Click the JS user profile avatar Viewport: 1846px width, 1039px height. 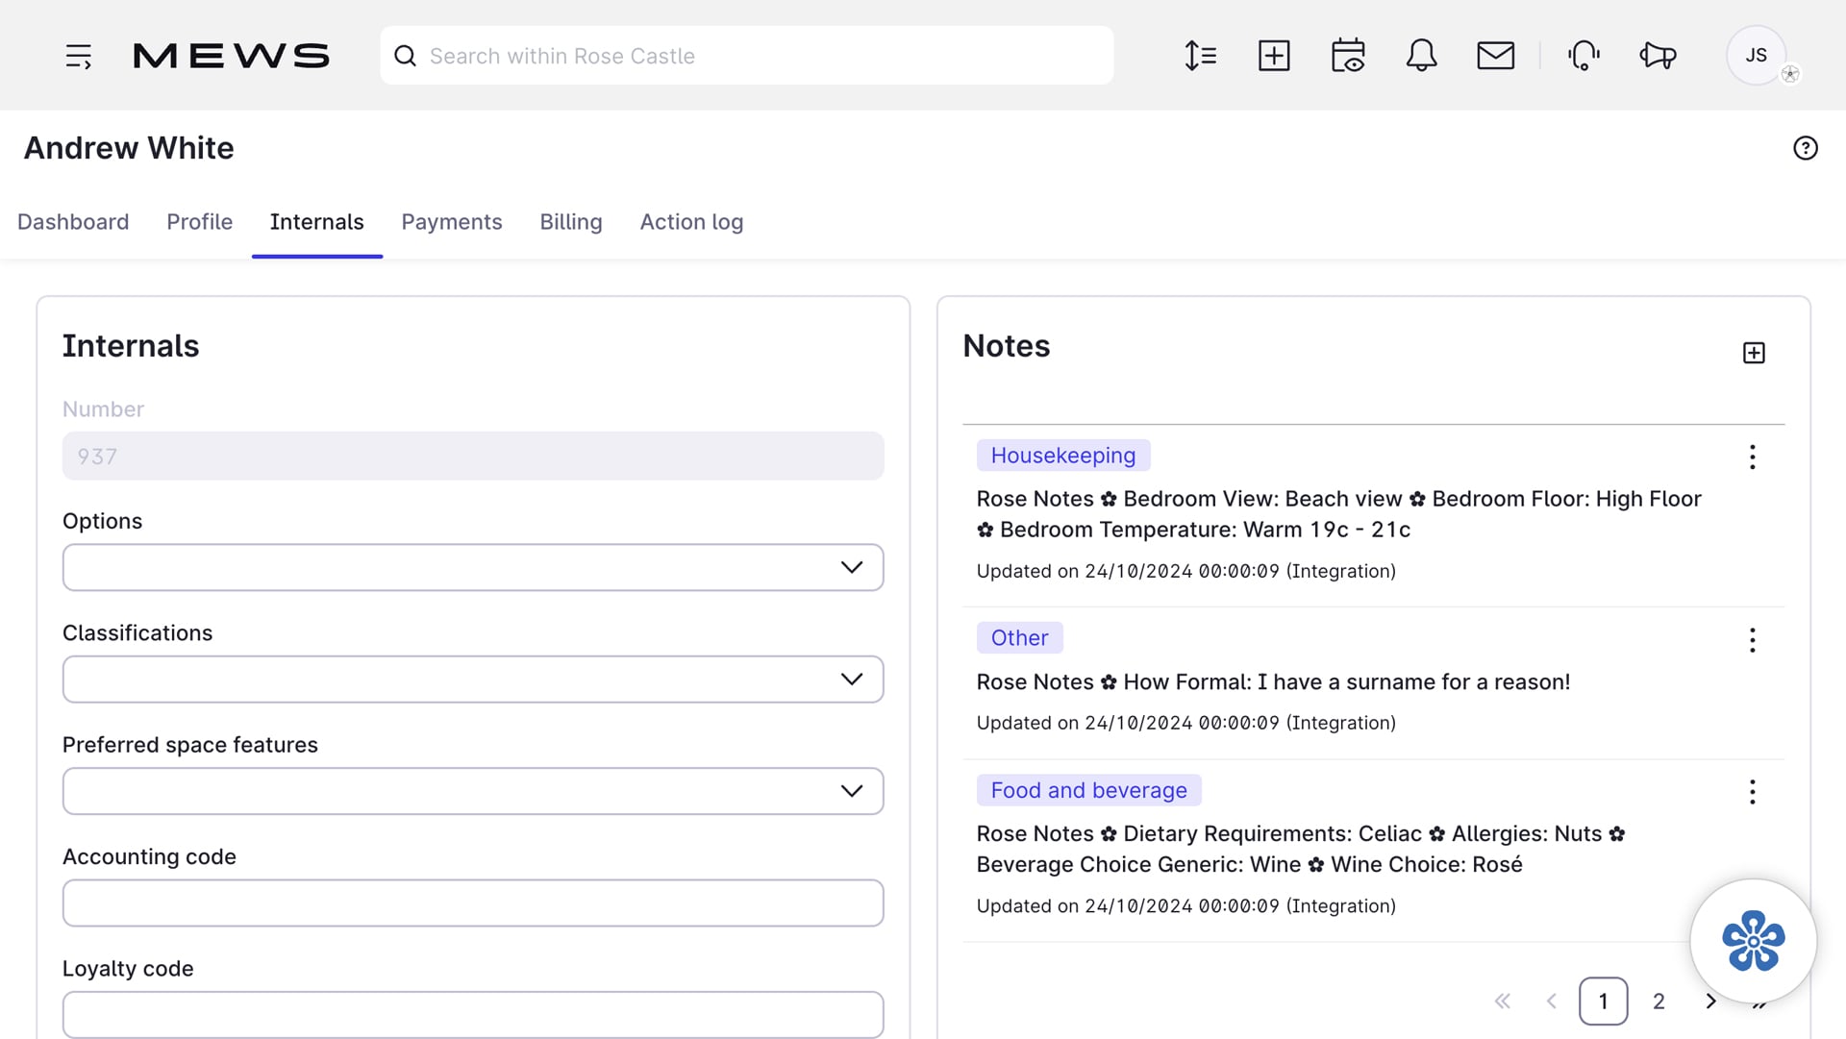pyautogui.click(x=1756, y=56)
